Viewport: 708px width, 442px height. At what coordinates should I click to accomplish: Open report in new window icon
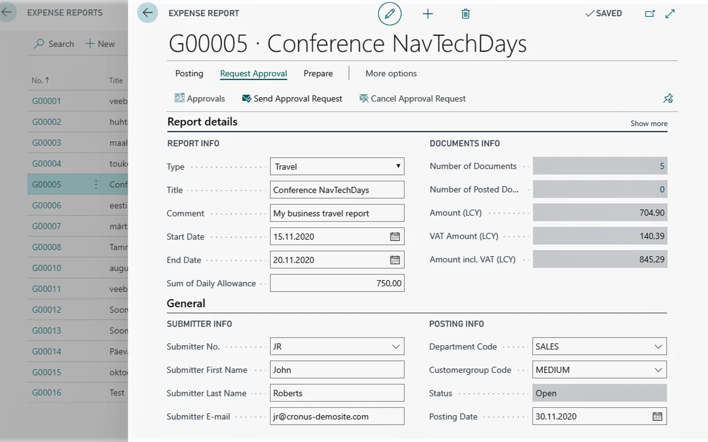coord(650,14)
